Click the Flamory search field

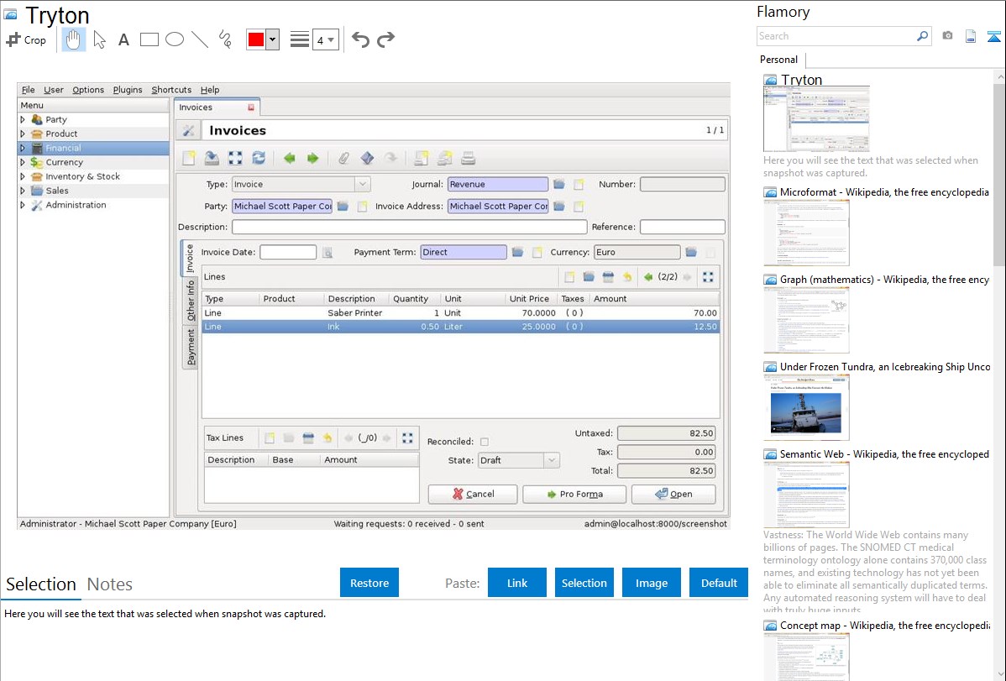(x=836, y=36)
